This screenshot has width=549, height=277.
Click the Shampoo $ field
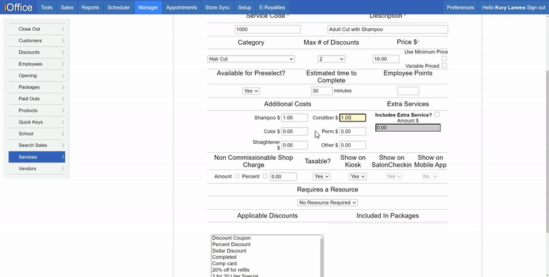(295, 118)
